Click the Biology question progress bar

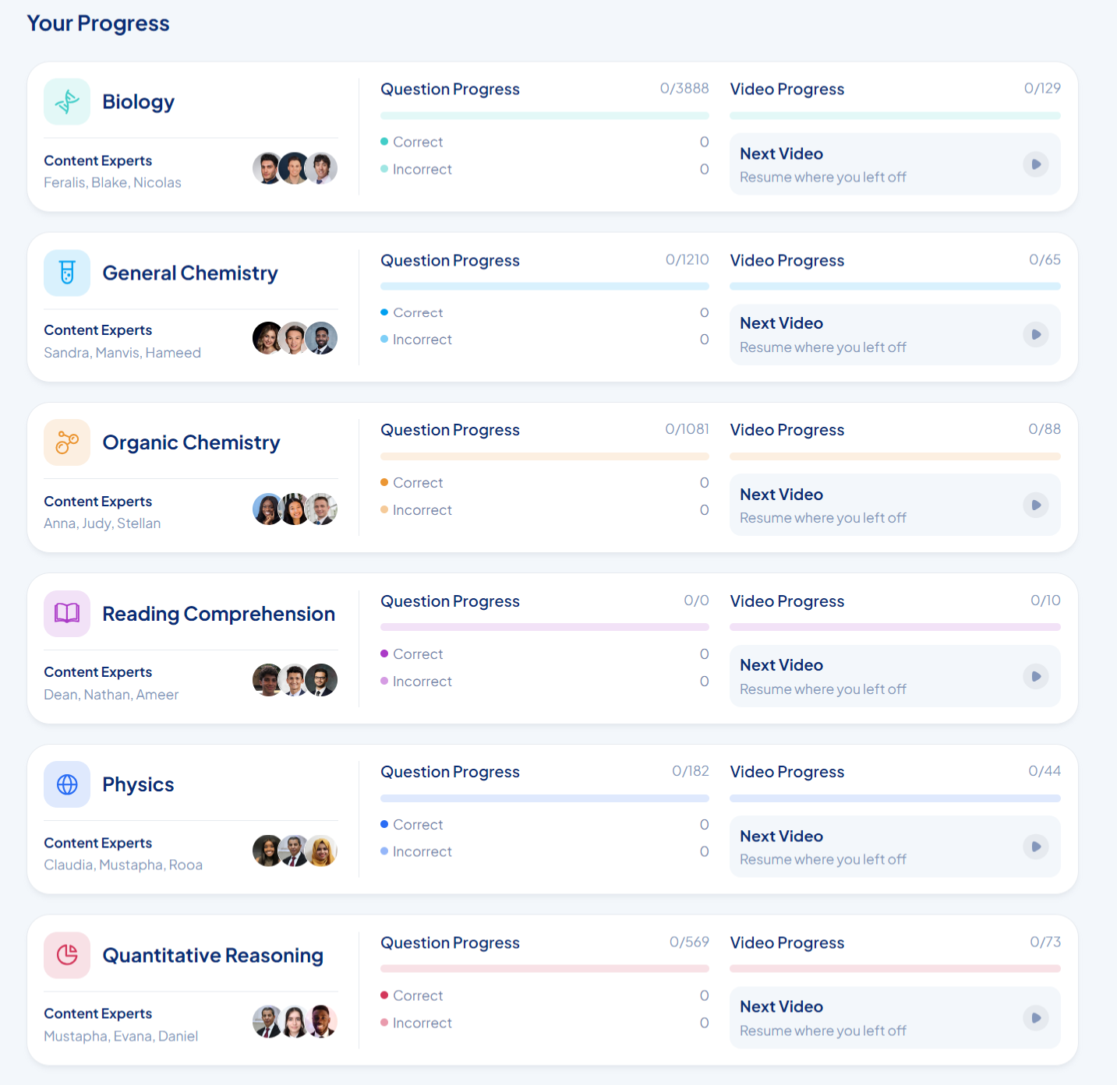click(x=544, y=116)
